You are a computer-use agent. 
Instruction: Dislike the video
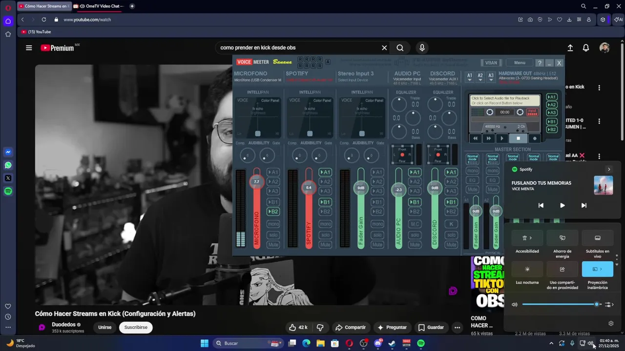click(x=320, y=327)
